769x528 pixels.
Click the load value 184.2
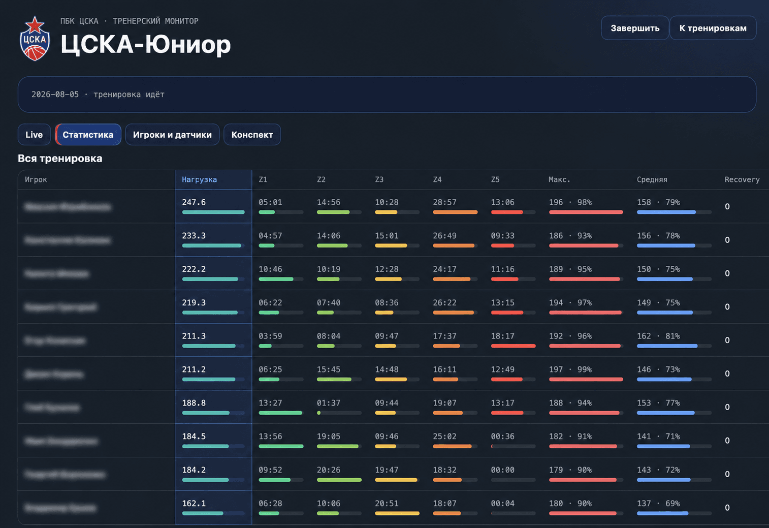click(x=194, y=470)
